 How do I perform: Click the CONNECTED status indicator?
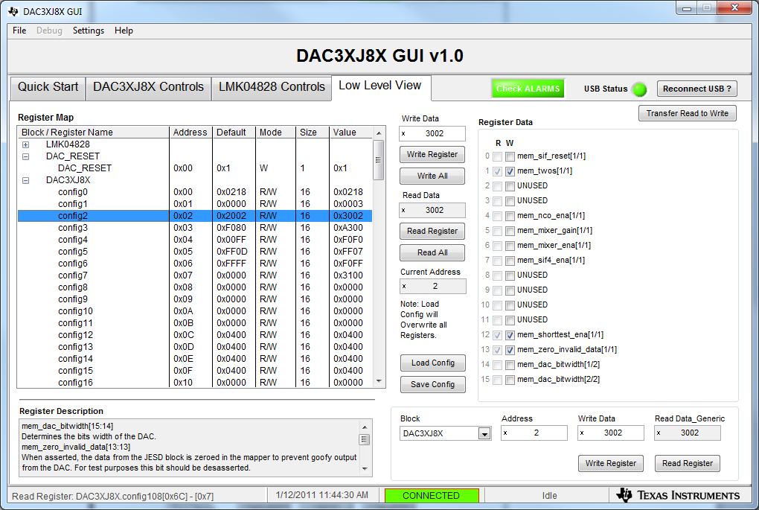432,495
